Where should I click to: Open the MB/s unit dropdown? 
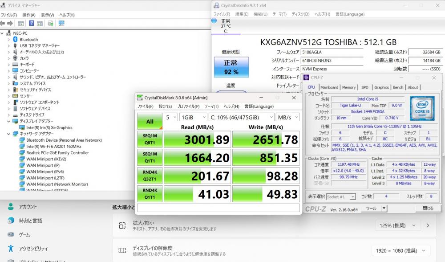click(x=288, y=117)
